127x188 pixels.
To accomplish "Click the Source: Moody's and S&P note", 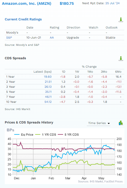I will tap(22, 45).
